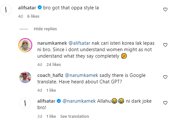This screenshot has width=169, height=121.
Task: Open narumkamek's story-ringed profile picture
Action: tap(25, 45)
